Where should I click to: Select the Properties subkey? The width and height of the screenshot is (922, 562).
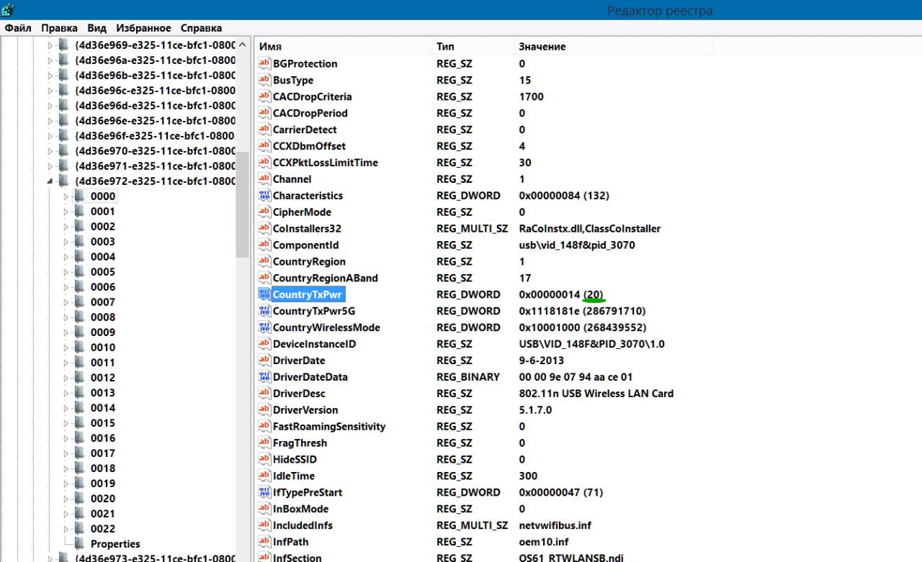point(115,544)
